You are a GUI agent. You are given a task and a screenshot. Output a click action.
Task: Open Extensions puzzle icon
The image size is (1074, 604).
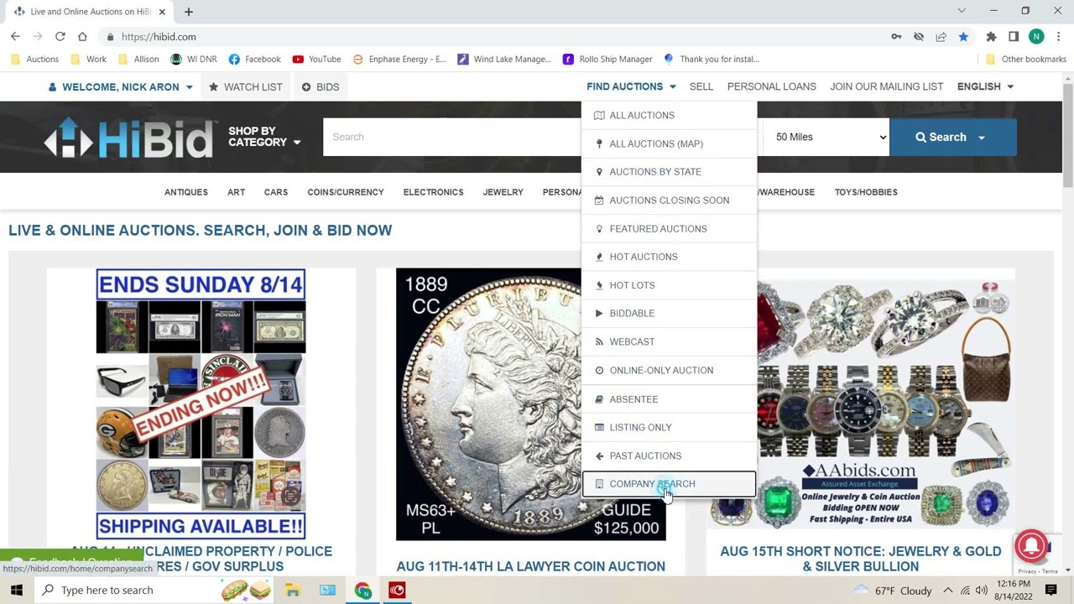click(x=991, y=37)
